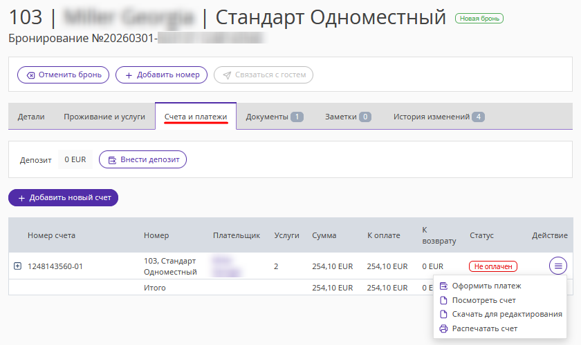Open the Документы tab
Image resolution: width=581 pixels, height=345 pixels.
pos(274,117)
